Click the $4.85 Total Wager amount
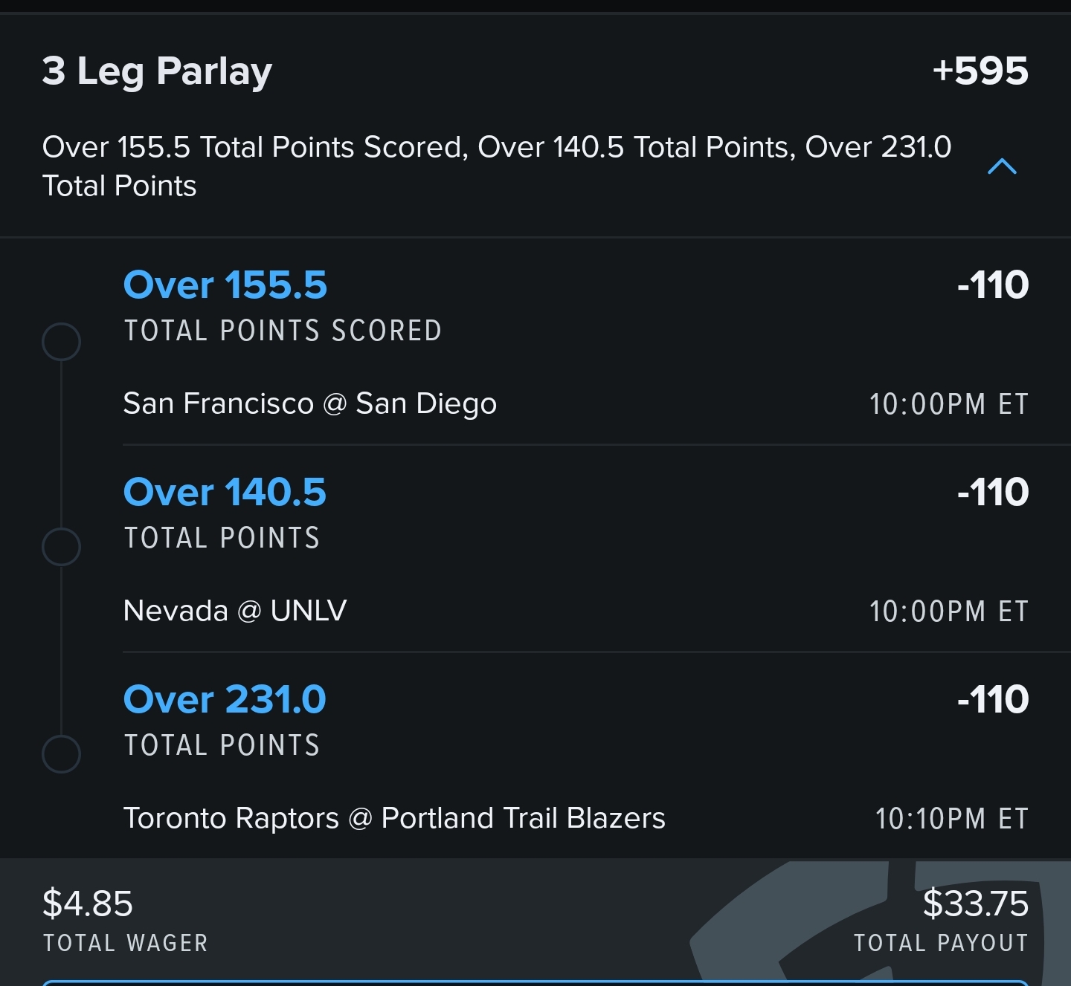 point(87,904)
